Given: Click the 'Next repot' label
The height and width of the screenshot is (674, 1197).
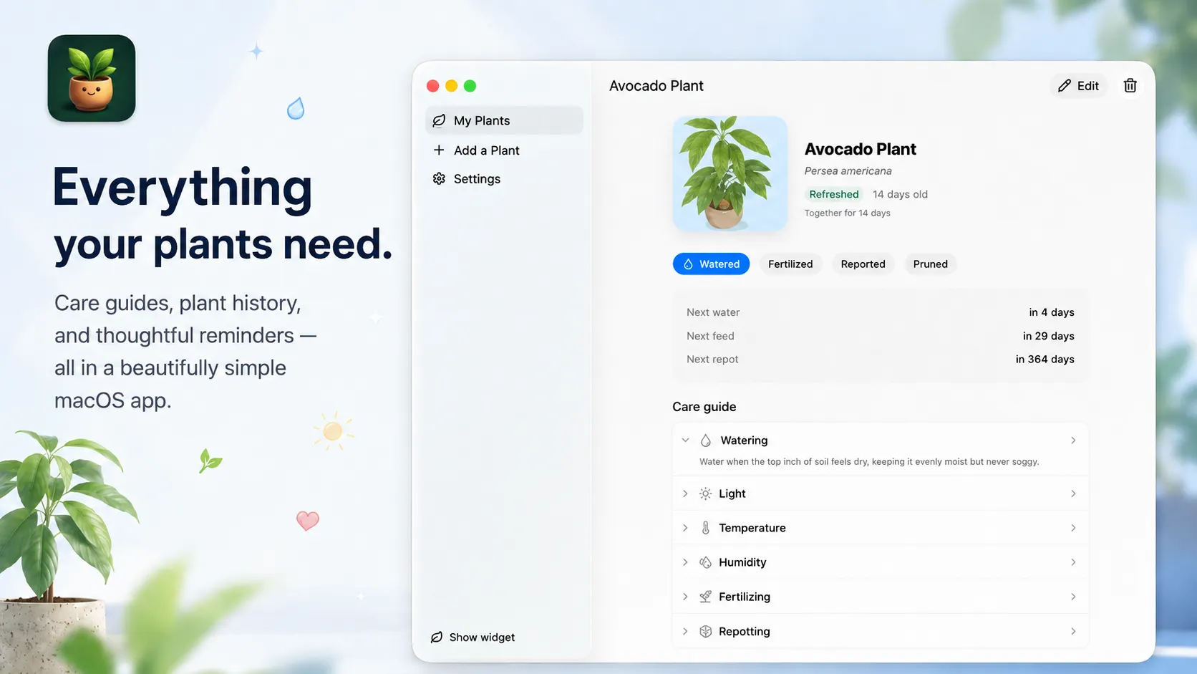Looking at the screenshot, I should tap(712, 359).
